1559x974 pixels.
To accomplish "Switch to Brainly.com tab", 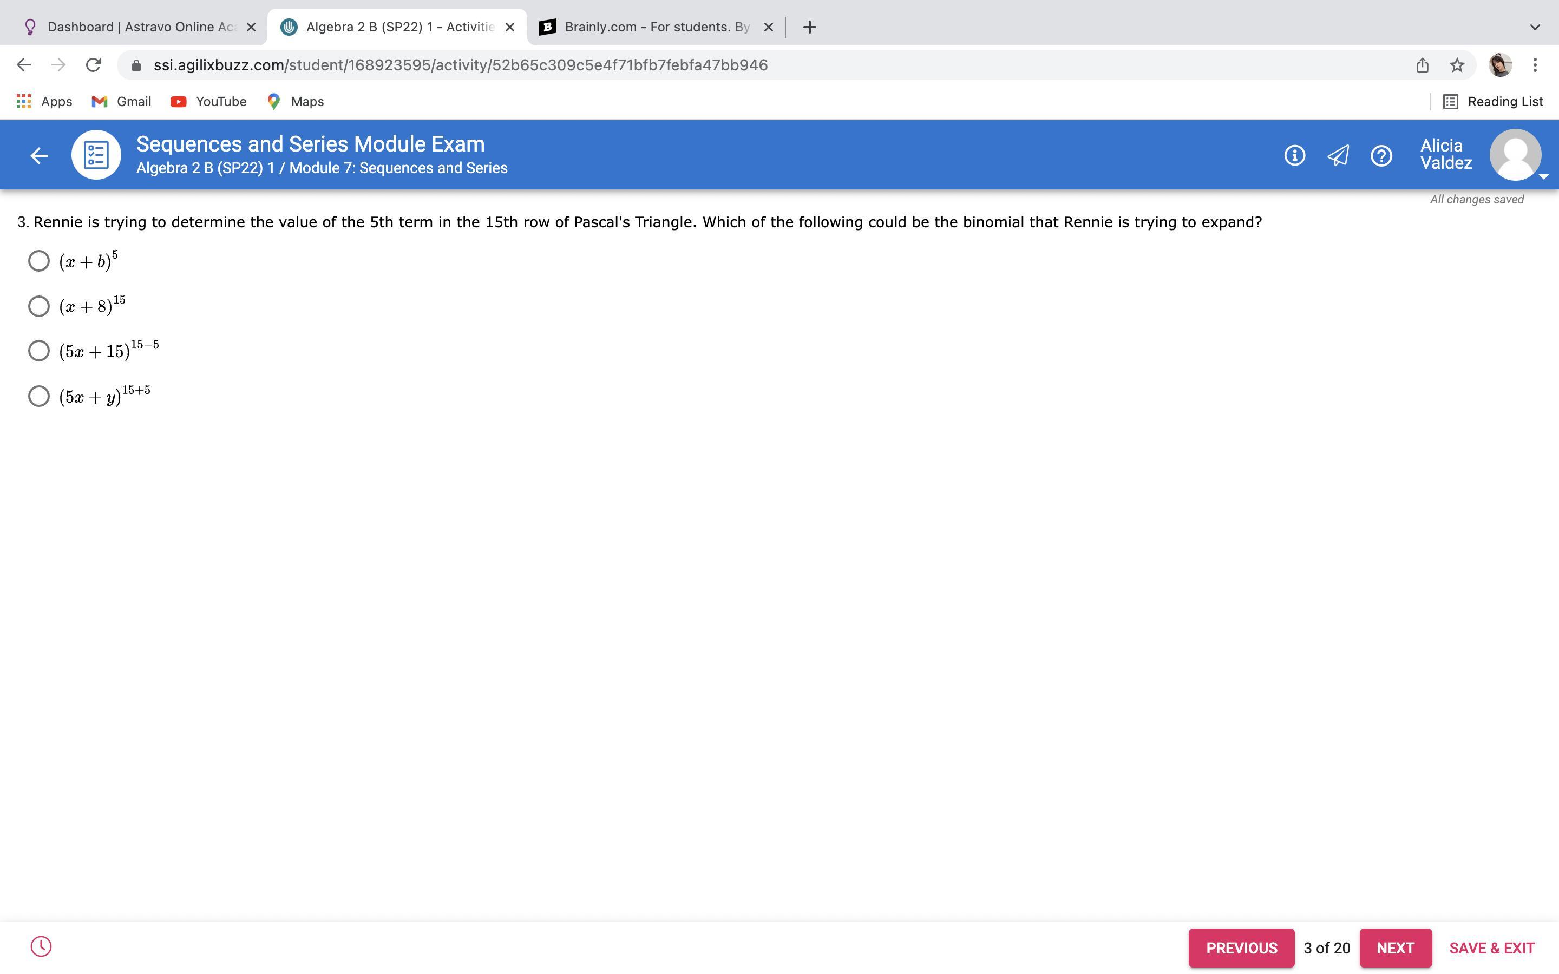I will point(651,27).
